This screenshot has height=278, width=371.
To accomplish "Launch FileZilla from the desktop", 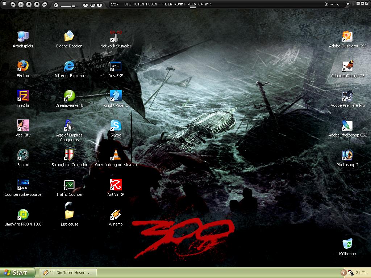I will coord(23,96).
